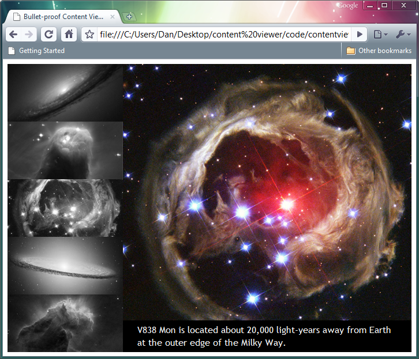Open the wrench tools menu

[x=403, y=35]
